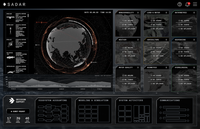Viewport: 200px width, 129px height.
Task: Click the 24.08.22 date on chart axis
Action: (40, 89)
